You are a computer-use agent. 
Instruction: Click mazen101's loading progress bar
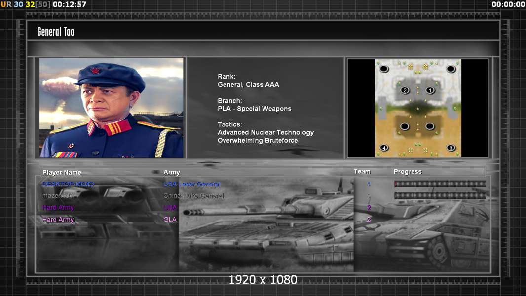[440, 196]
